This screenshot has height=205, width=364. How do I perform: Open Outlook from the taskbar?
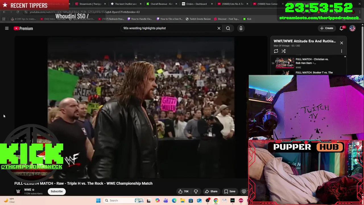click(199, 200)
